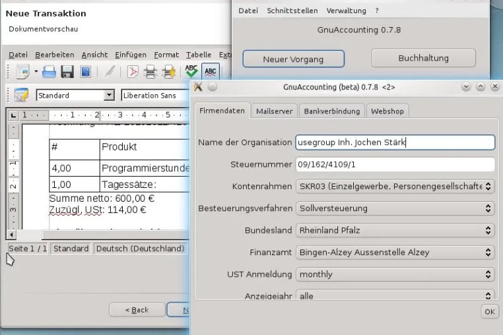503x335 pixels.
Task: Run Spelling and Grammar check icon
Action: 191,71
